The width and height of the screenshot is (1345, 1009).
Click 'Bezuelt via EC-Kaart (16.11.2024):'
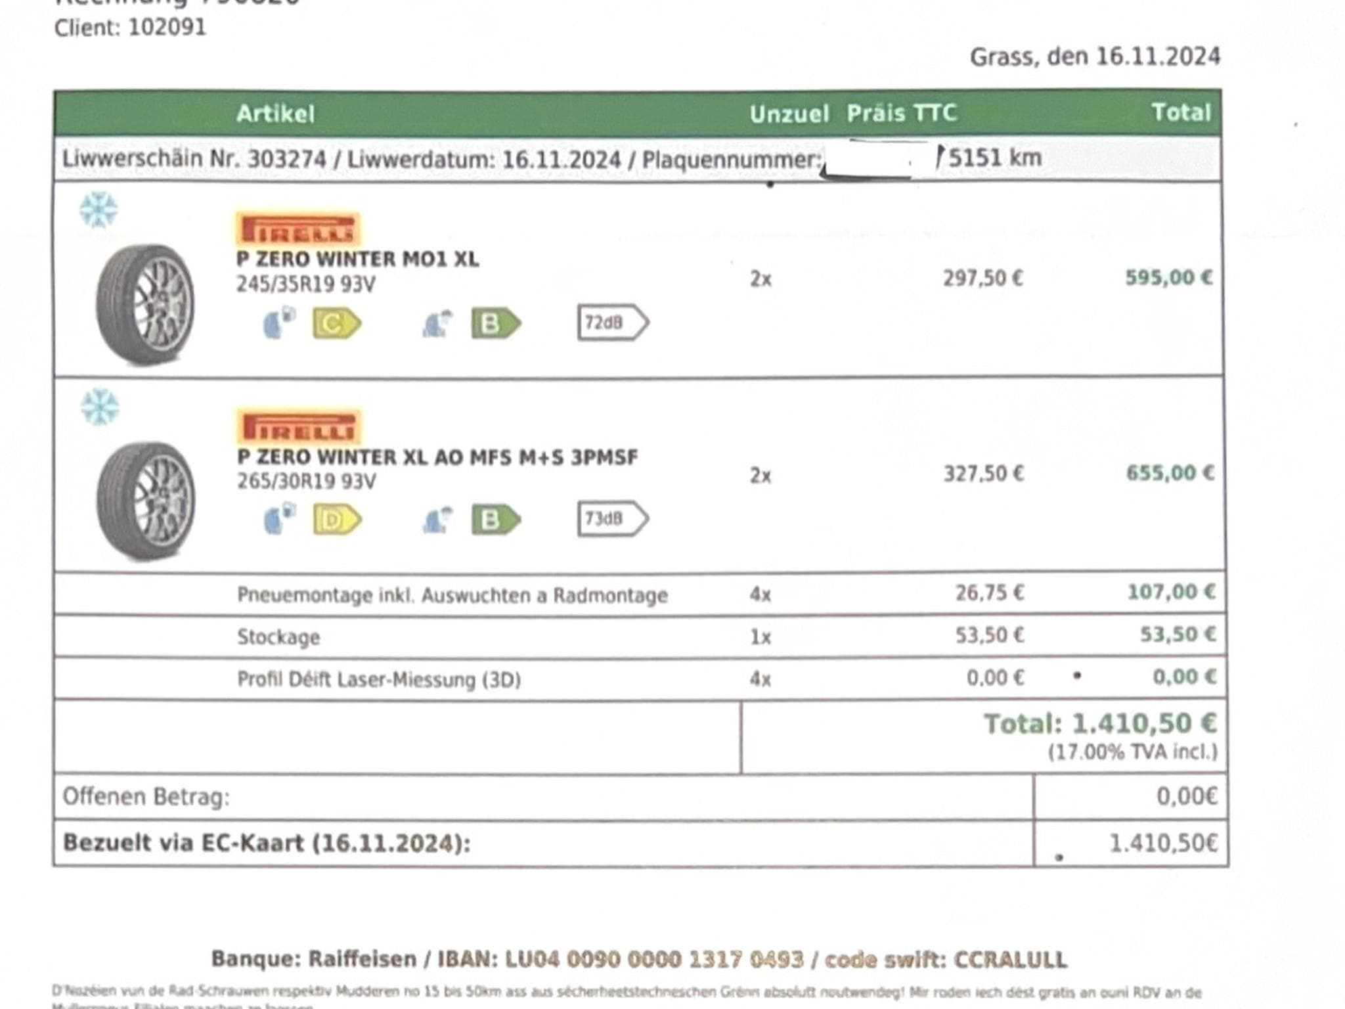(267, 843)
